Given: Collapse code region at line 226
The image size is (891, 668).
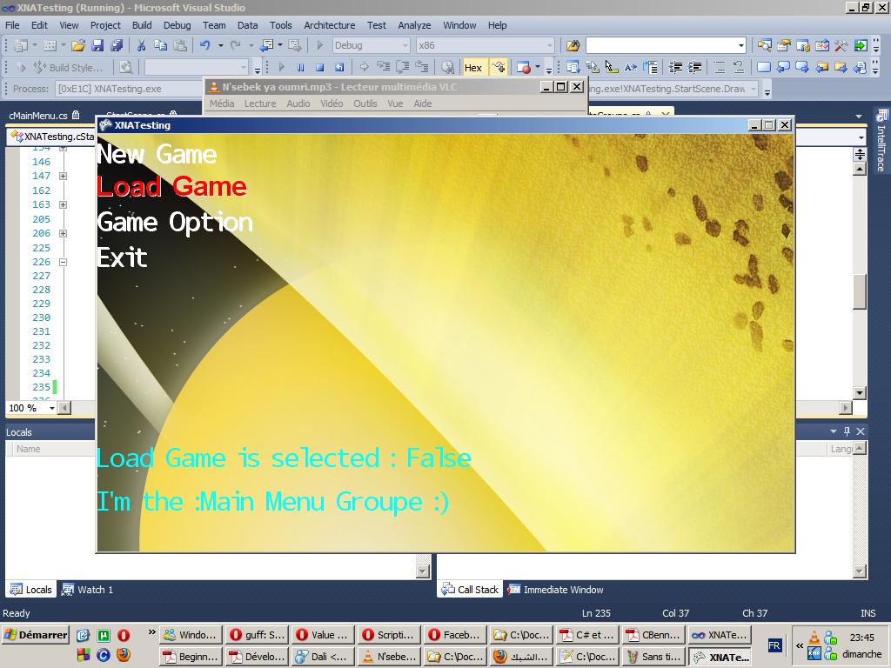Looking at the screenshot, I should tap(63, 262).
